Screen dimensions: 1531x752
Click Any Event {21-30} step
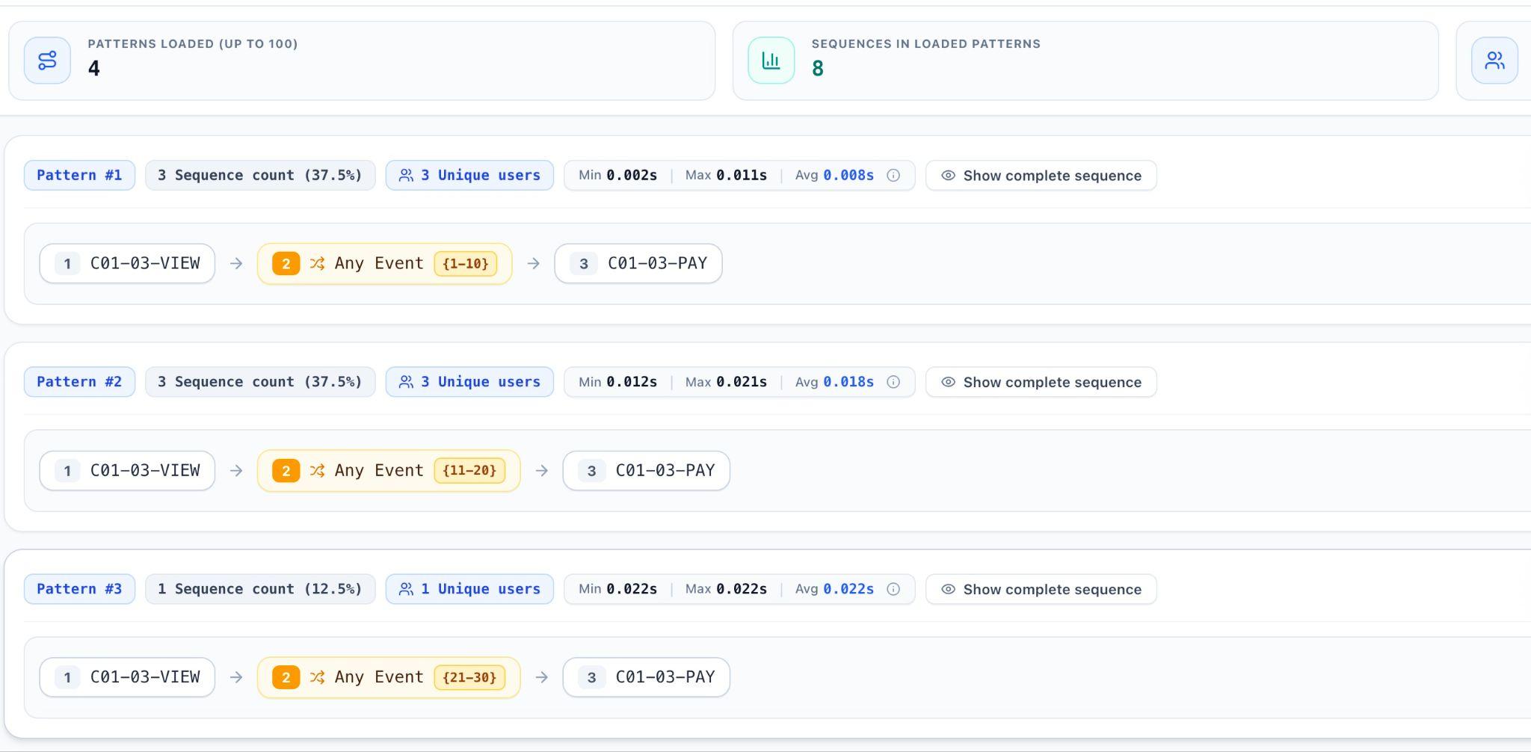click(389, 677)
